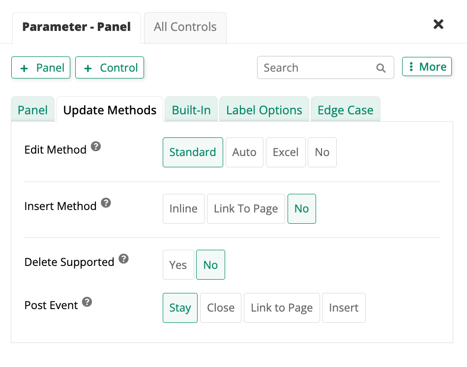Click help icon next to Edit Method
The width and height of the screenshot is (467, 367).
(x=96, y=146)
